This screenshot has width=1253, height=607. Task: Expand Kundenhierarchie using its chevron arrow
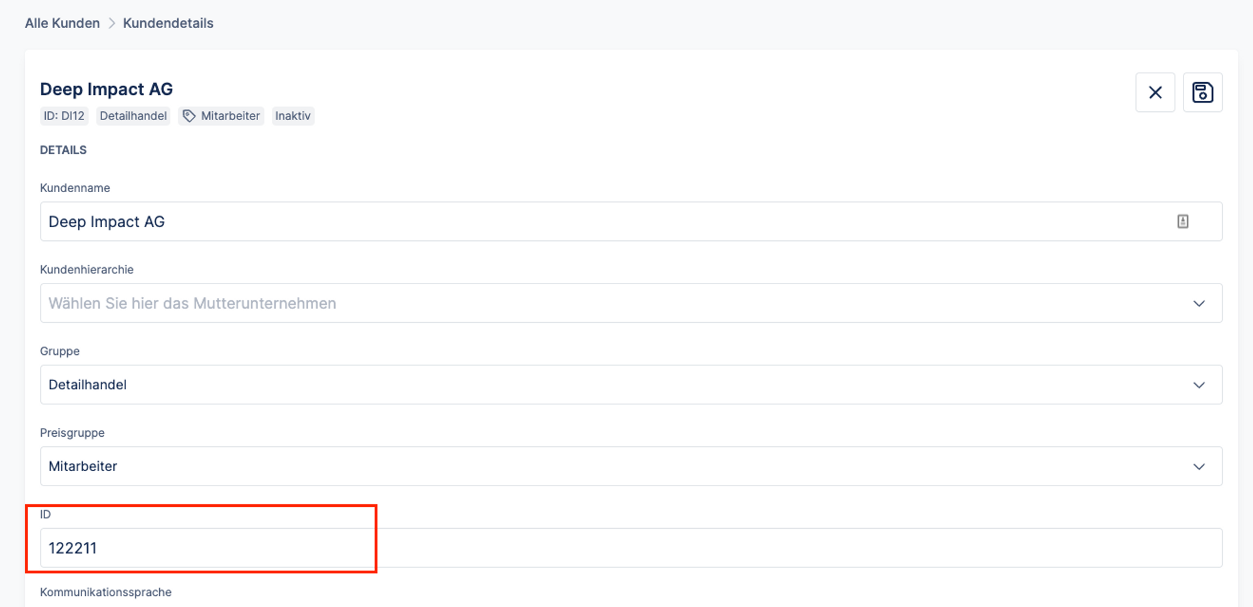pyautogui.click(x=1198, y=303)
